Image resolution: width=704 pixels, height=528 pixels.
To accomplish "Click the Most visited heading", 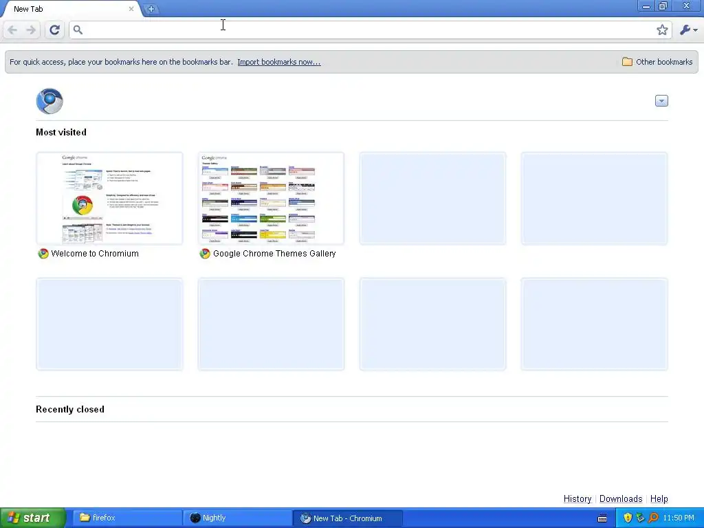I will point(61,133).
